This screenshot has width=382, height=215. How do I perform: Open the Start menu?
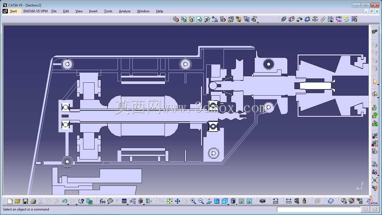pyautogui.click(x=13, y=11)
